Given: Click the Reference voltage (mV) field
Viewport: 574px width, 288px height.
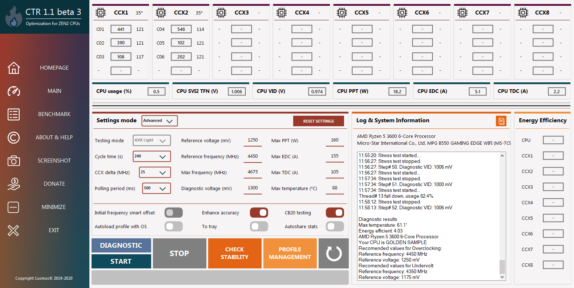Looking at the screenshot, I should coord(253,140).
